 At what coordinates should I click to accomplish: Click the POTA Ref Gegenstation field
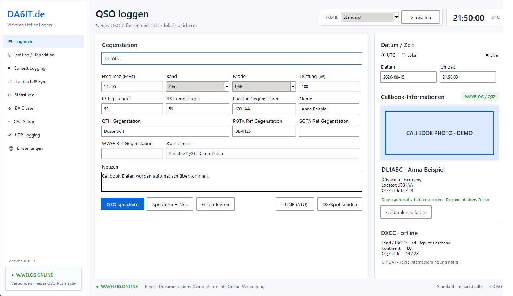click(264, 131)
